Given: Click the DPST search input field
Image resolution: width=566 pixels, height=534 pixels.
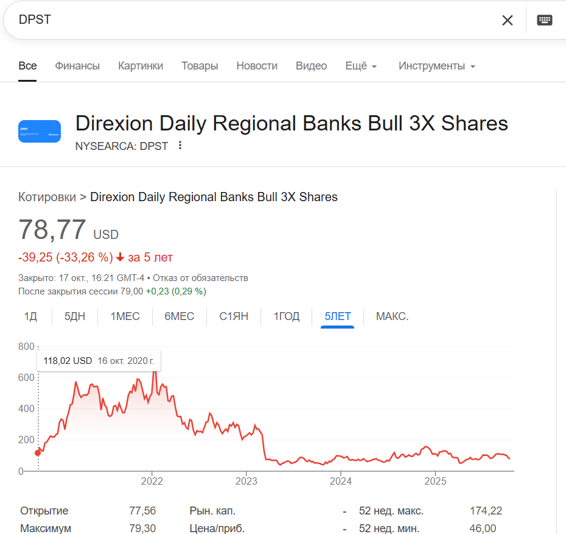Looking at the screenshot, I should 253,20.
